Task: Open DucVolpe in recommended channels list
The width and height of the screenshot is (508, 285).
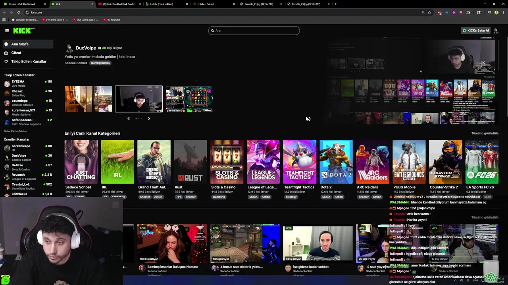Action: coord(27,158)
